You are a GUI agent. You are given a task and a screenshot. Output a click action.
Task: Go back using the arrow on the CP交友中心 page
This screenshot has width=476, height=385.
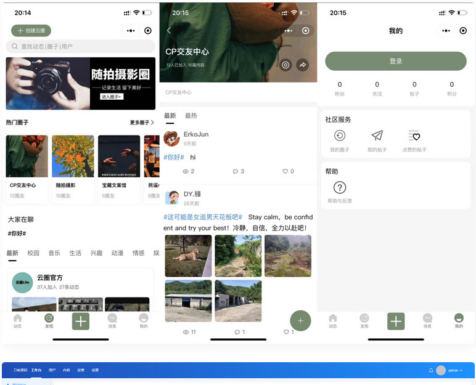169,30
